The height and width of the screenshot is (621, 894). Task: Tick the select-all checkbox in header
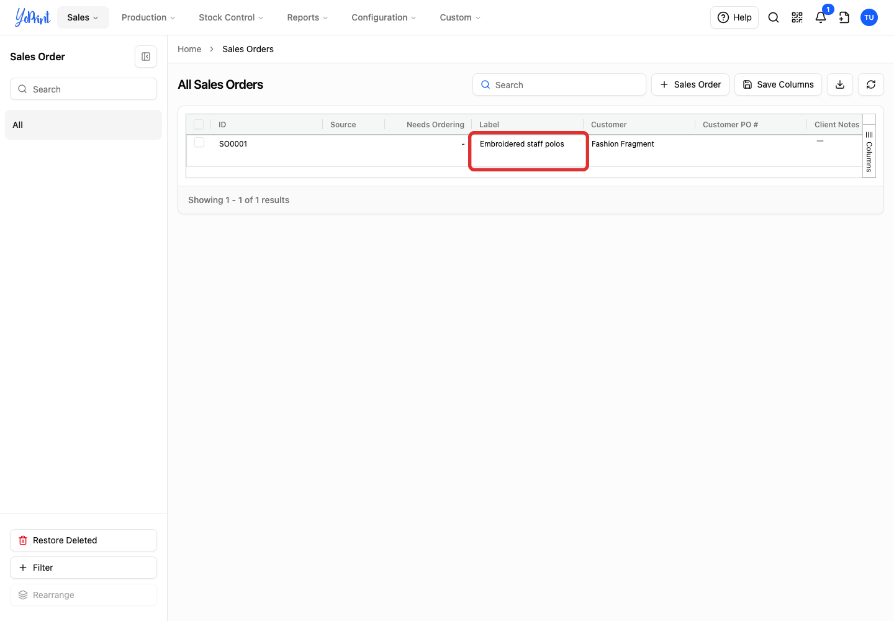point(199,124)
